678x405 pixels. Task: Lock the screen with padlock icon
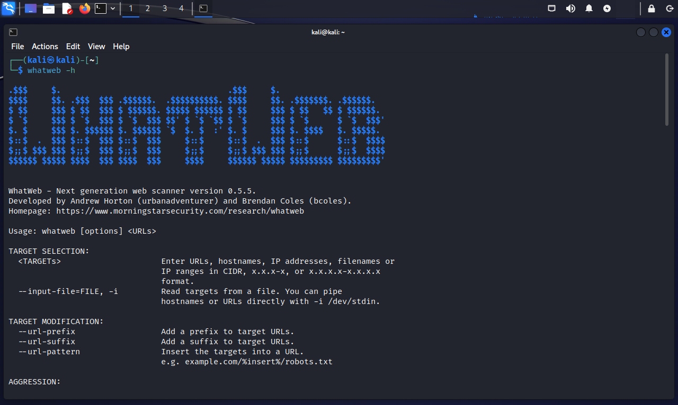652,8
